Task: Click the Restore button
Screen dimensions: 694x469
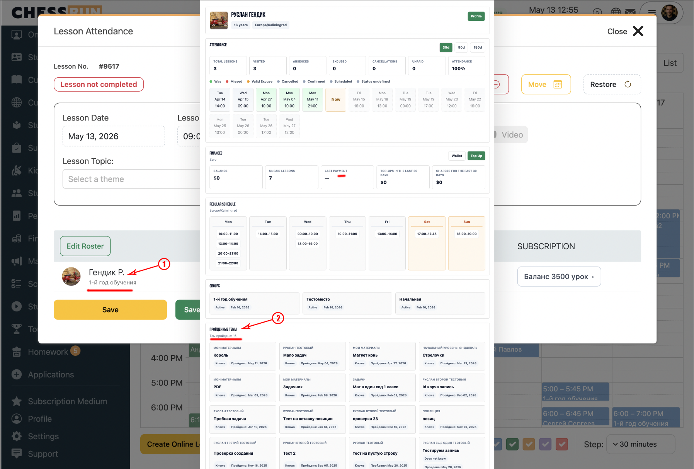Action: (x=612, y=84)
